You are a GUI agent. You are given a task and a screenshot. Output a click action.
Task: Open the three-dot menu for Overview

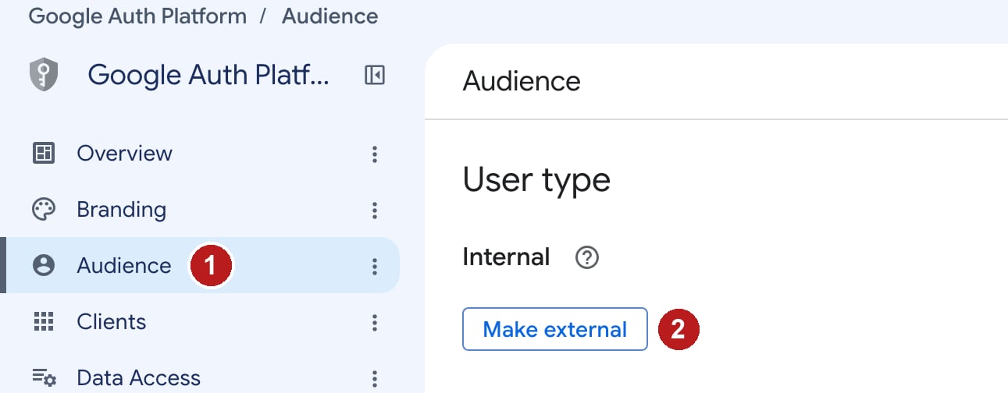pos(375,154)
